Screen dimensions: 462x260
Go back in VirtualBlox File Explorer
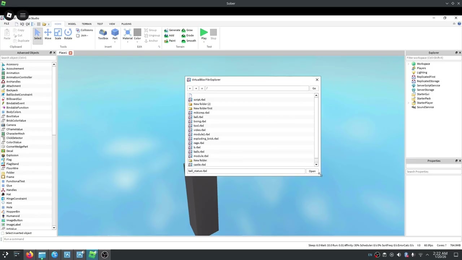tap(190, 88)
